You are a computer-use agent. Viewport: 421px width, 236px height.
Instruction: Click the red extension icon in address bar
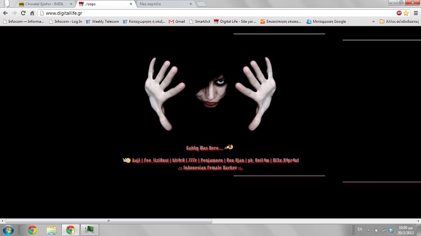[399, 13]
